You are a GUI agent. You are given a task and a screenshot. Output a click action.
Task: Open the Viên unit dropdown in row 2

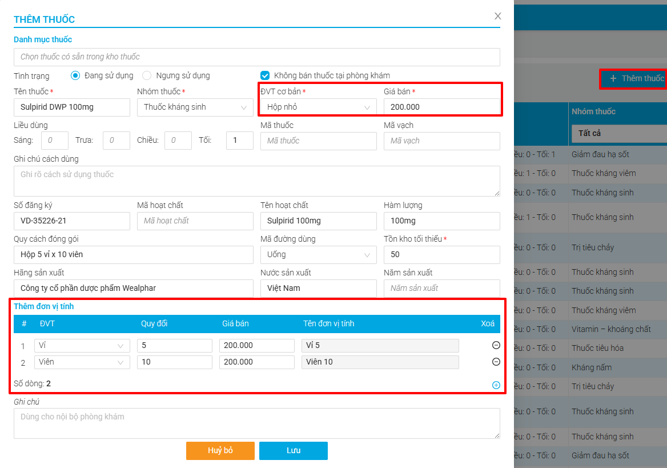[82, 362]
